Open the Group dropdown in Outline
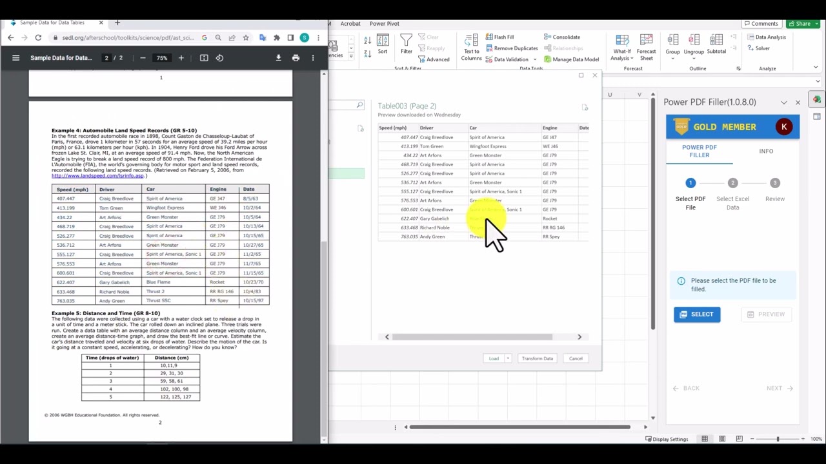 672,48
